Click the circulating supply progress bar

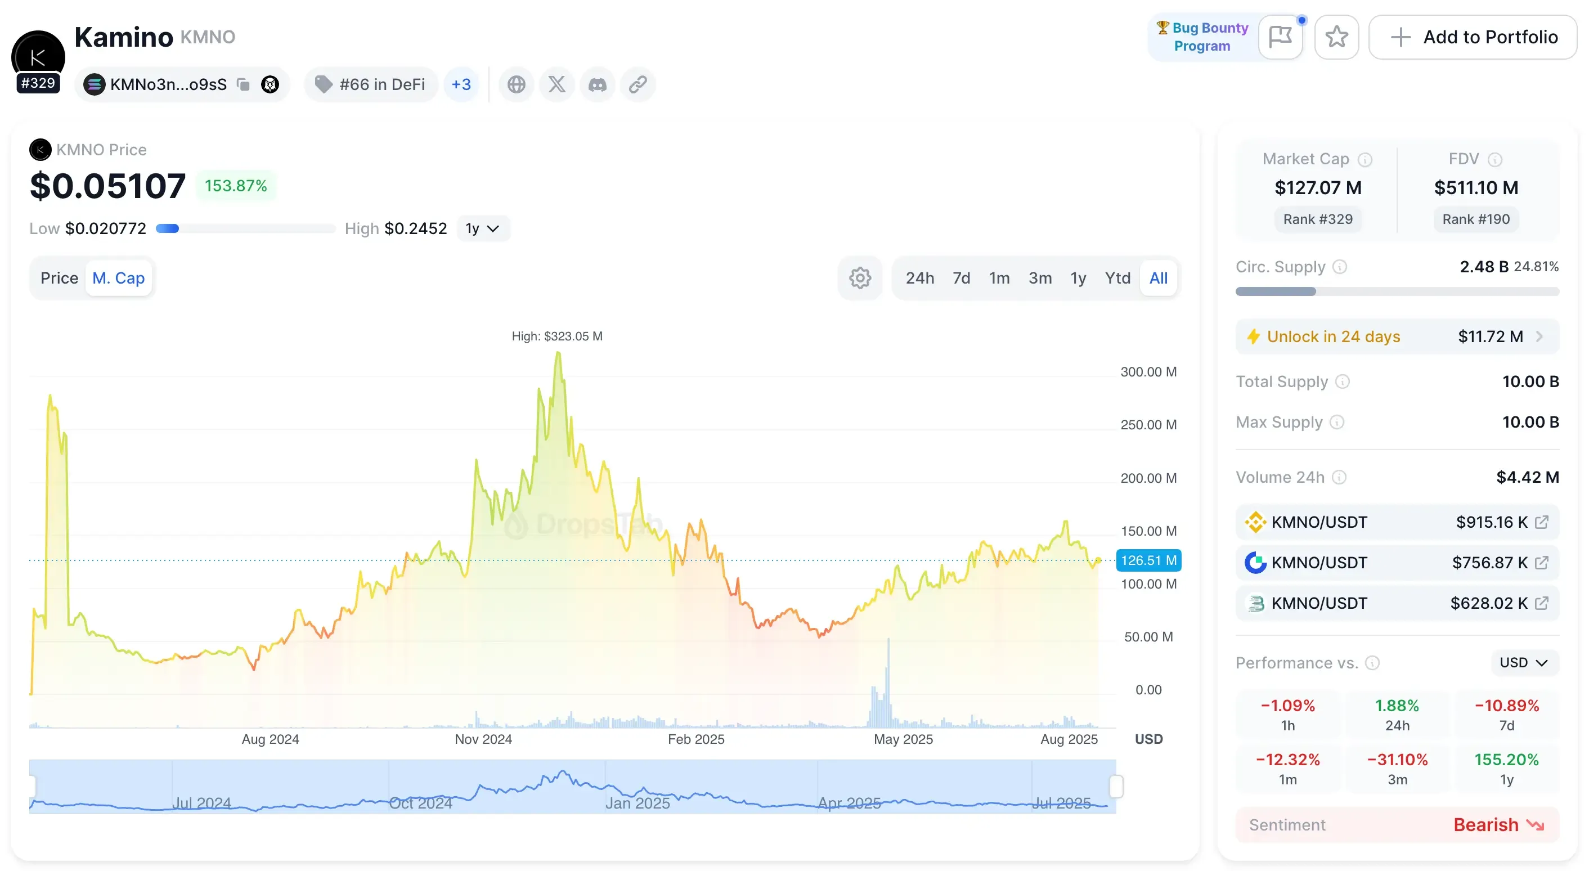(x=1397, y=292)
